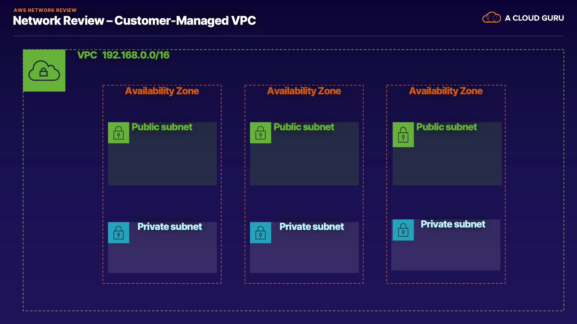Click the A CLOUD GURU brand text
This screenshot has width=577, height=324.
pos(534,18)
